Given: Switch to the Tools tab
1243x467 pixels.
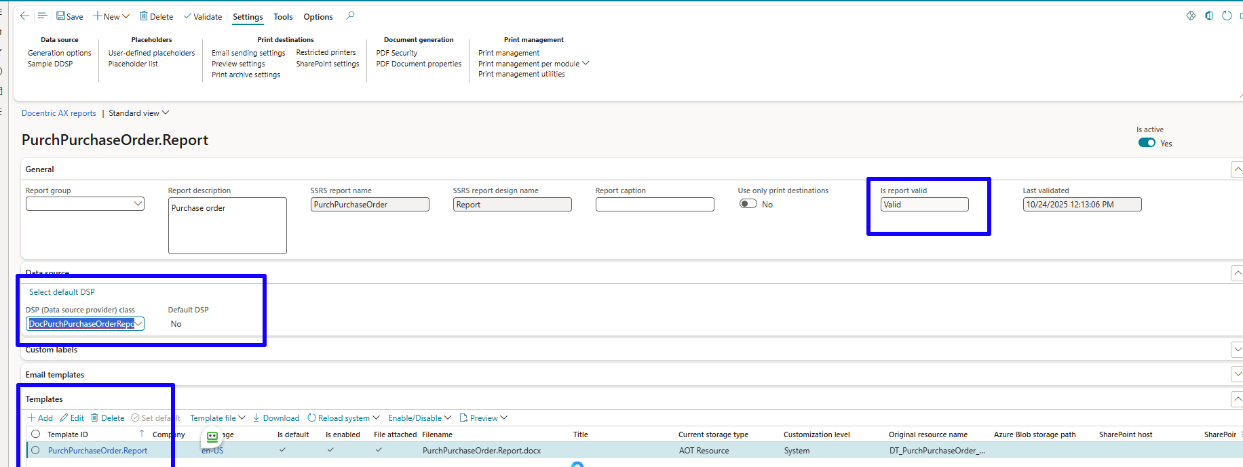Looking at the screenshot, I should point(283,17).
